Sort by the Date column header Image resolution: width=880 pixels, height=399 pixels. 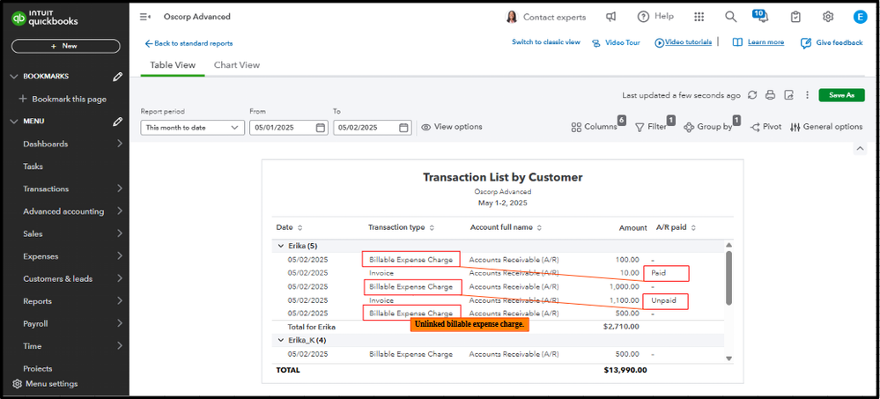point(289,228)
